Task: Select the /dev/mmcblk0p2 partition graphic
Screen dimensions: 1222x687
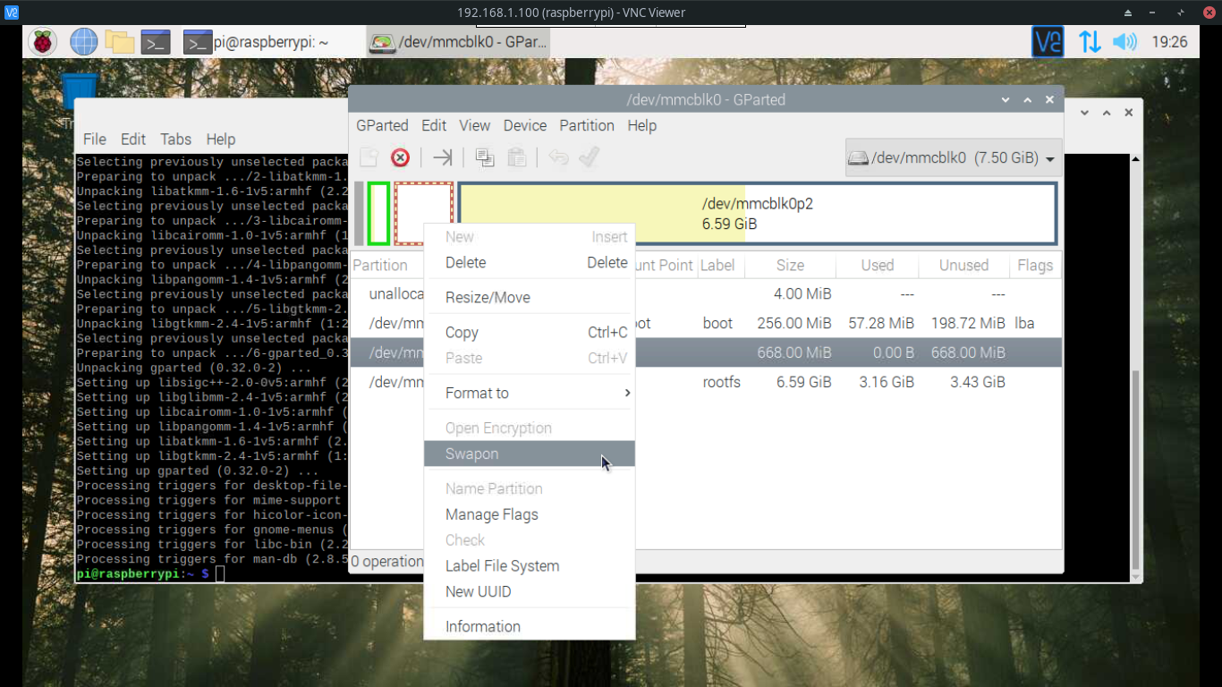Action: point(757,213)
